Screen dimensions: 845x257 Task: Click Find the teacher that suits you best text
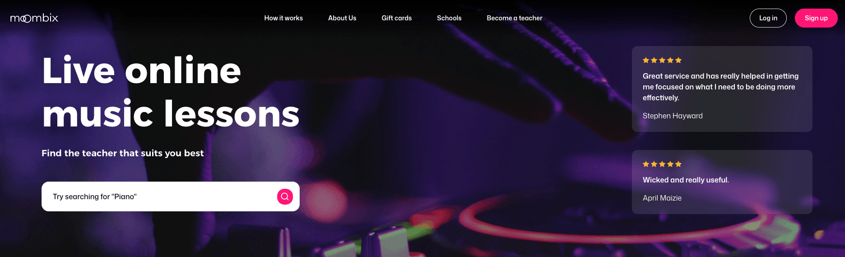(123, 153)
